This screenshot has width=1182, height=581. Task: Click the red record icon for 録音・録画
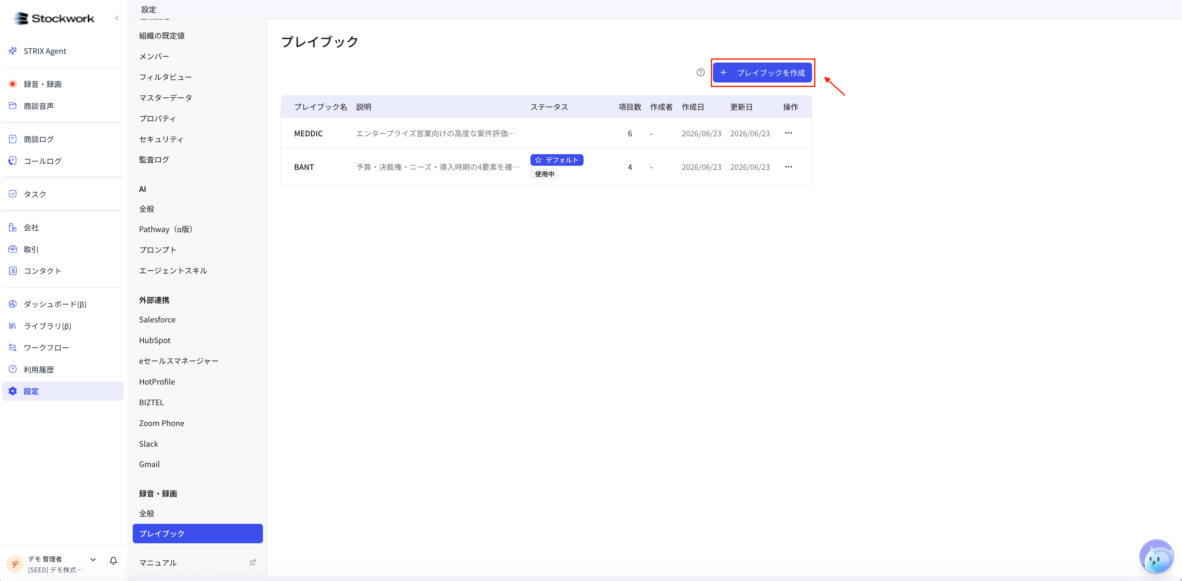pyautogui.click(x=13, y=84)
